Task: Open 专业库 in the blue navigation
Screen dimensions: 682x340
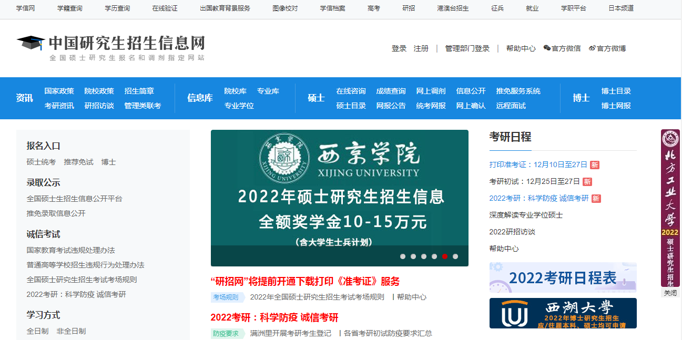Action: pos(268,91)
